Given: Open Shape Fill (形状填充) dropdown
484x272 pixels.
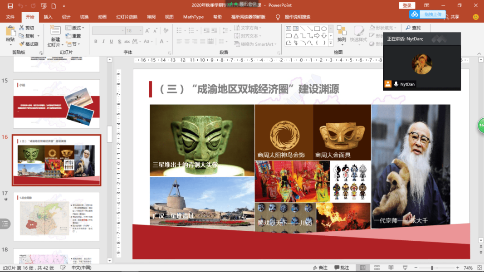Looking at the screenshot, I should click(383, 28).
